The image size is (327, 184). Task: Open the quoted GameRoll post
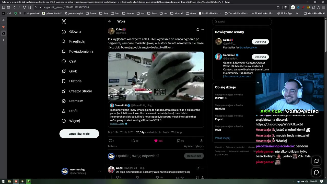tap(156, 114)
